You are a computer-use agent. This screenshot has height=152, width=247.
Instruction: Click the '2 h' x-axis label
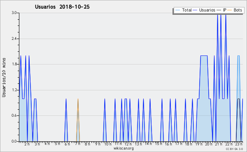[x=27, y=144]
